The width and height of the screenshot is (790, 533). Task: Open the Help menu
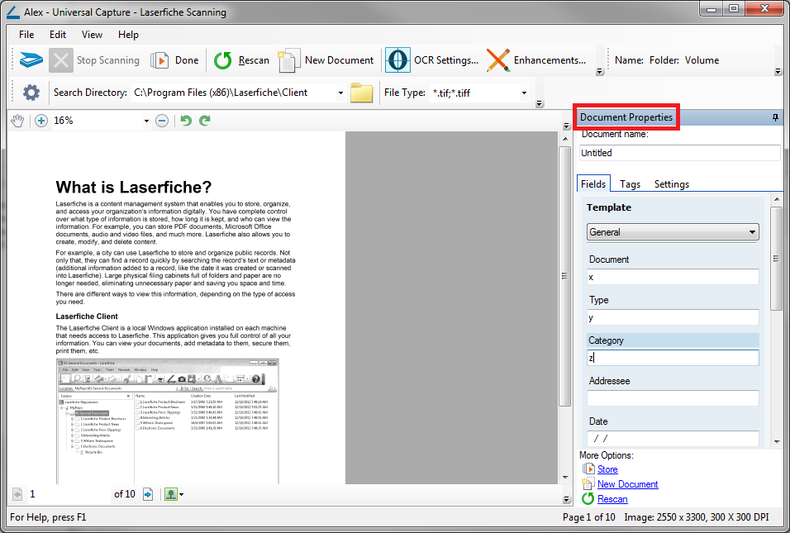click(128, 35)
